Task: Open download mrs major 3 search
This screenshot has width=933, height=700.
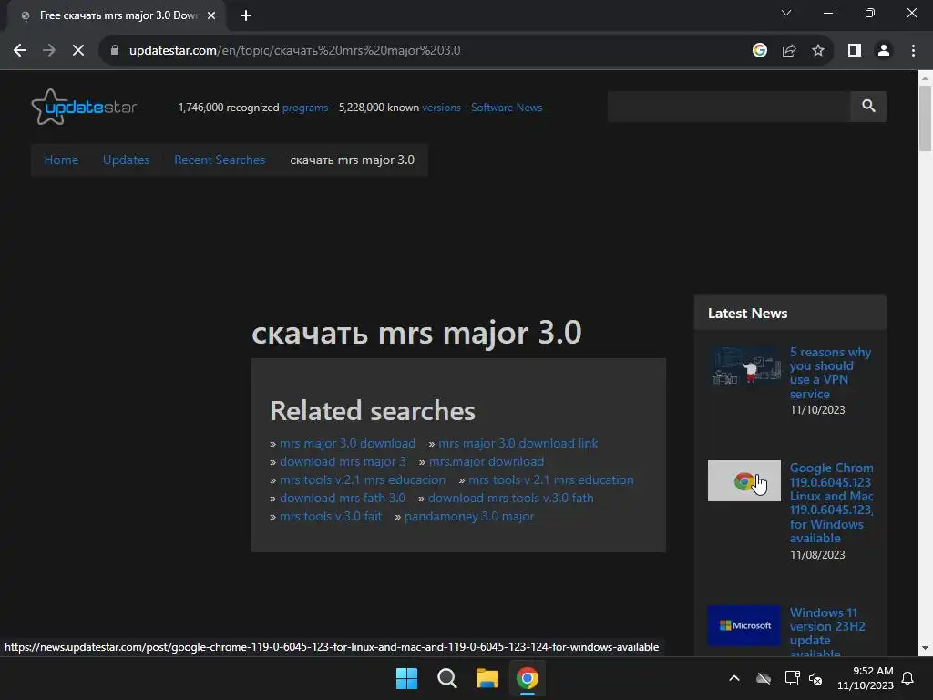Action: pyautogui.click(x=343, y=462)
